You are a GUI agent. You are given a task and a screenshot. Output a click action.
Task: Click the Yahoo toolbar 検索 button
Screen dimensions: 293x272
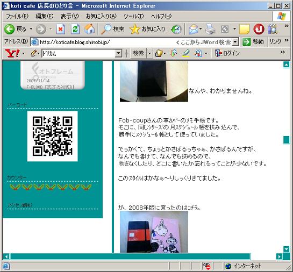(138, 53)
